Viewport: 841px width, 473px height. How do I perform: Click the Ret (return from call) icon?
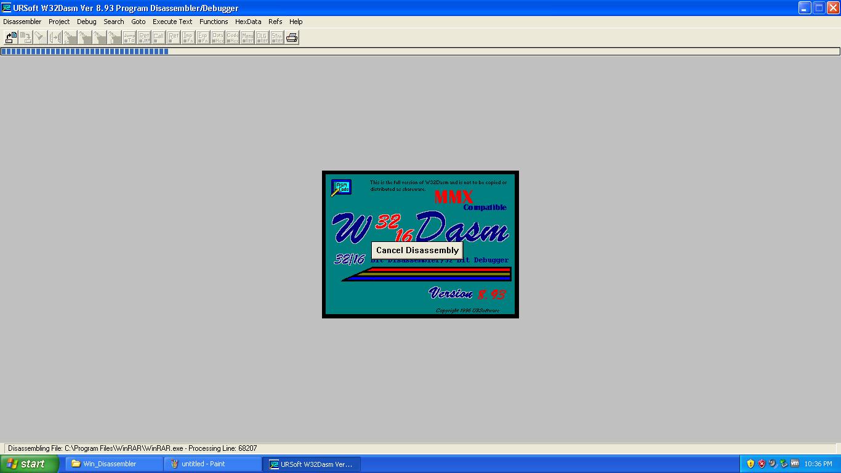[x=173, y=38]
